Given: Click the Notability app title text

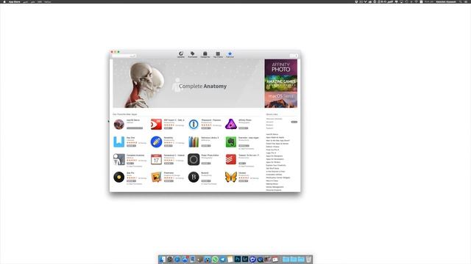Looking at the screenshot, I should click(169, 138).
